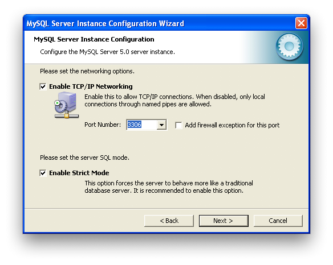
Task: Click into the Port Number field showing 3306
Action: (x=142, y=125)
